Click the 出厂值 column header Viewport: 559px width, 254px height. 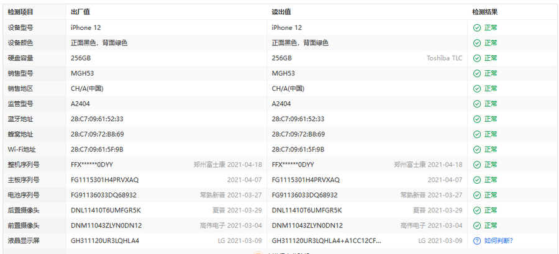(x=80, y=12)
